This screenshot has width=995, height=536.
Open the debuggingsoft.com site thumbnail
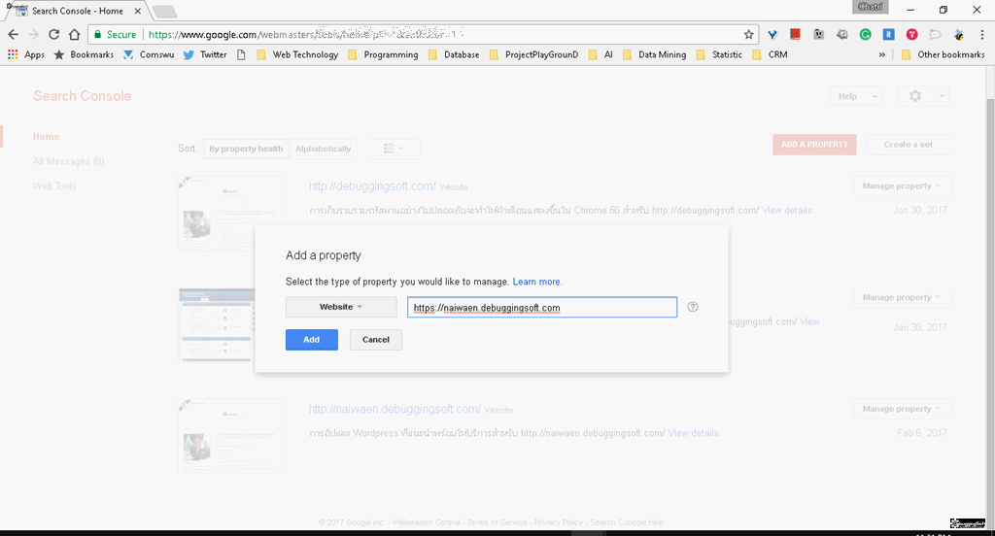[x=229, y=213]
